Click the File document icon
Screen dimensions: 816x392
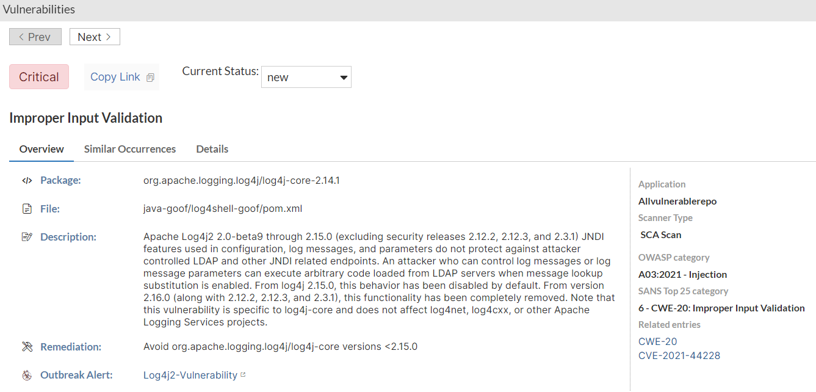pos(27,208)
